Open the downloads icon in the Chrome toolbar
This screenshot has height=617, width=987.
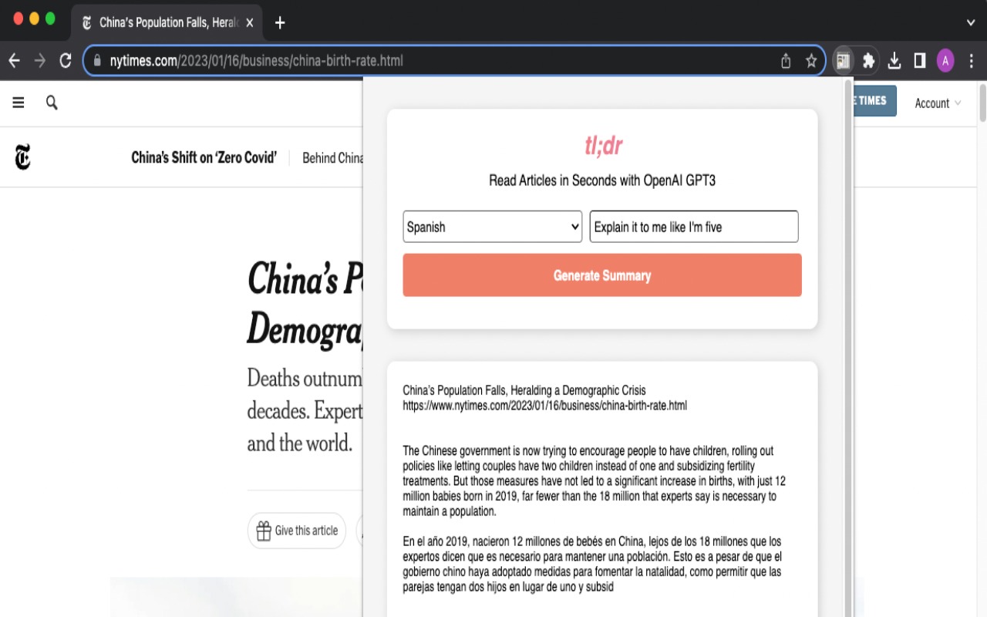point(894,61)
